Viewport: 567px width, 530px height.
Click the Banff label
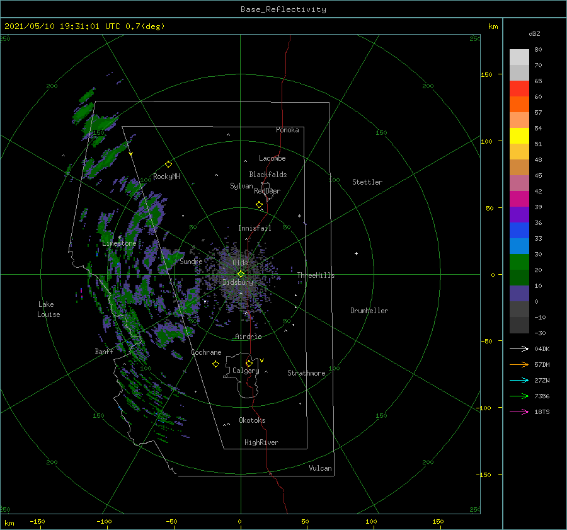coord(104,352)
